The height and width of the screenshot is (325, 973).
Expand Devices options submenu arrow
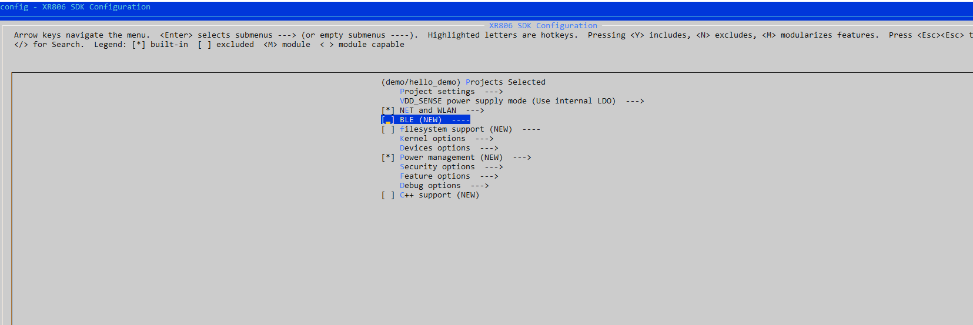(489, 148)
